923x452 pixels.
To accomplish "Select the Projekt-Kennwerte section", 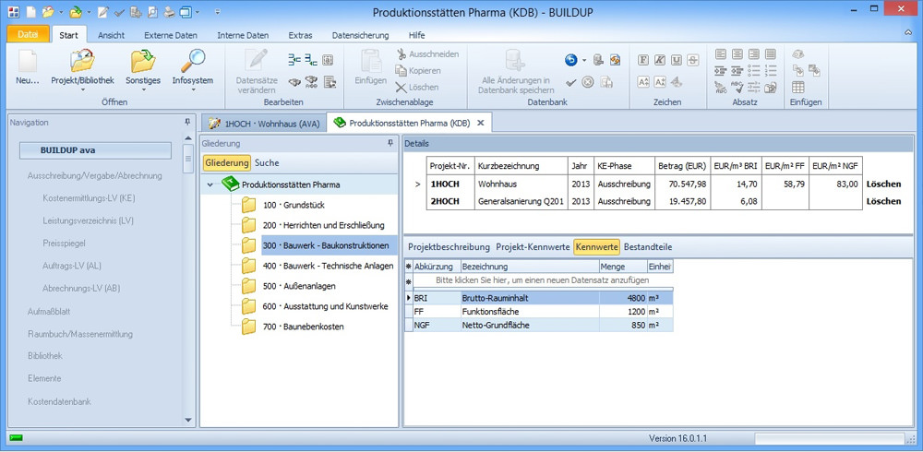I will (533, 247).
